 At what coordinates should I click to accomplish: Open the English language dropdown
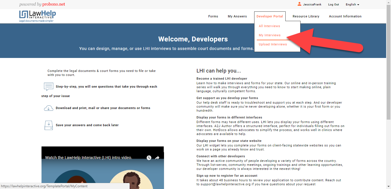click(x=352, y=5)
